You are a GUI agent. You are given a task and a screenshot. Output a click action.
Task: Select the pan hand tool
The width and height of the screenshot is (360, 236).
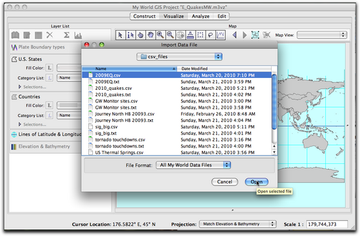(151, 35)
